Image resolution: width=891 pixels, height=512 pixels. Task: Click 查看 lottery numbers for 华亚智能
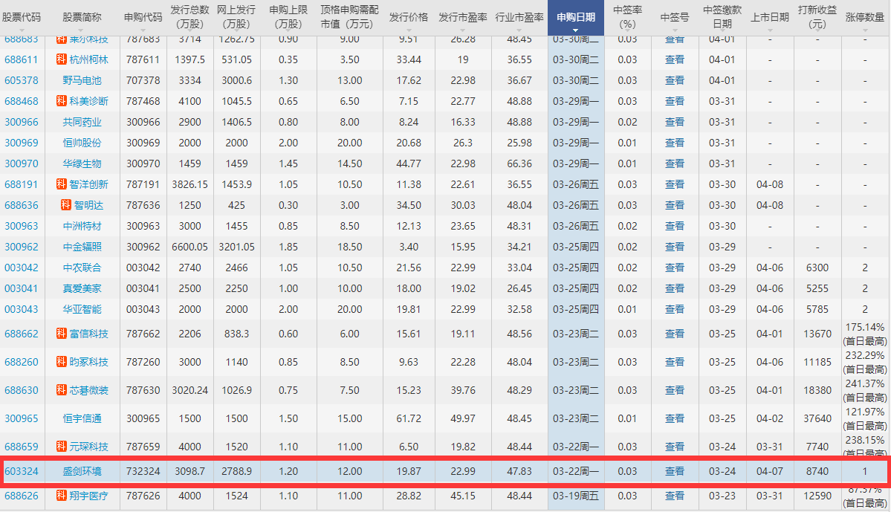(x=675, y=309)
